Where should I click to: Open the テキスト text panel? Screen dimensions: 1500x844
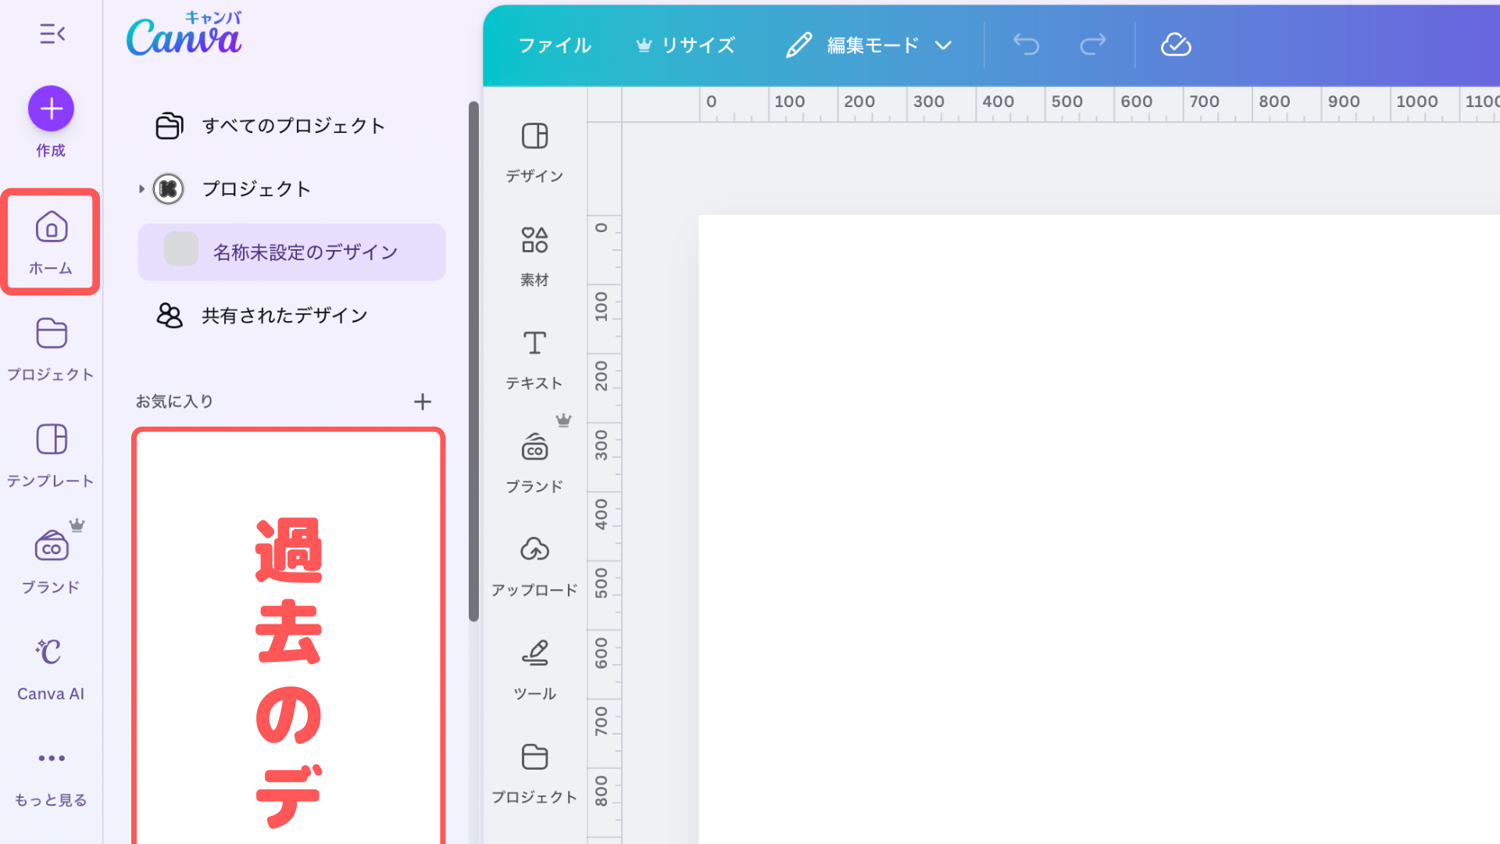click(x=535, y=360)
